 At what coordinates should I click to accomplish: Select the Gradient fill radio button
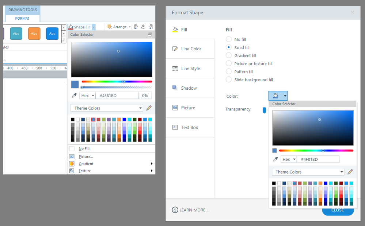click(x=229, y=55)
